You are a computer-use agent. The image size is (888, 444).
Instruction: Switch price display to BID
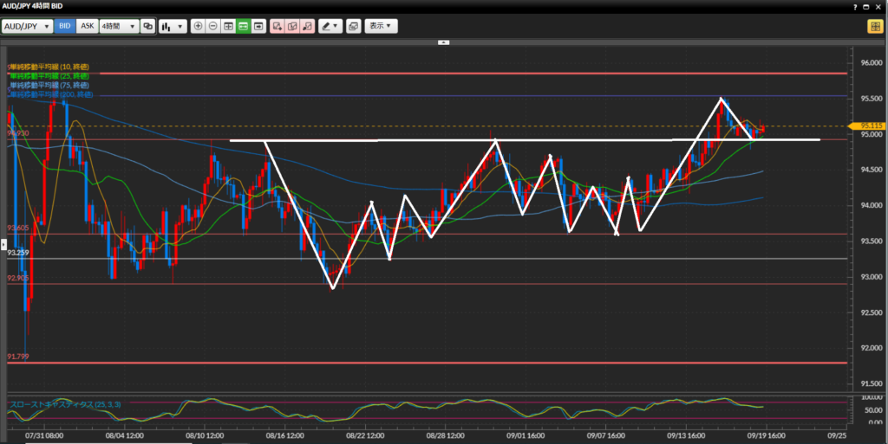tap(65, 26)
